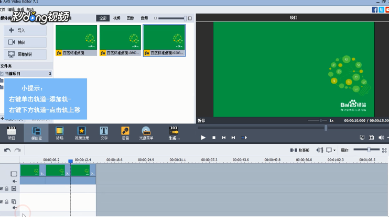Select the second clip on the timeline
The width and height of the screenshot is (389, 217).
click(x=58, y=170)
